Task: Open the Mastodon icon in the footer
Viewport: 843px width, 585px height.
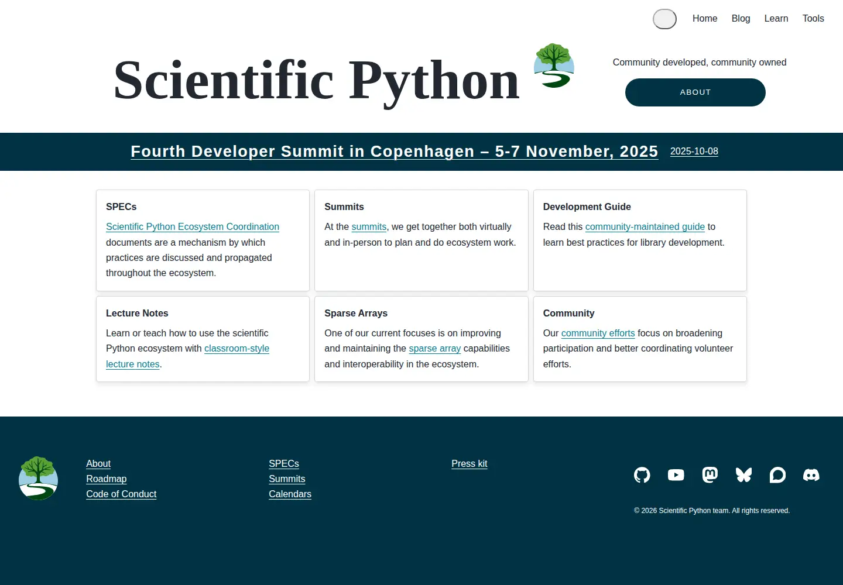Action: point(710,475)
